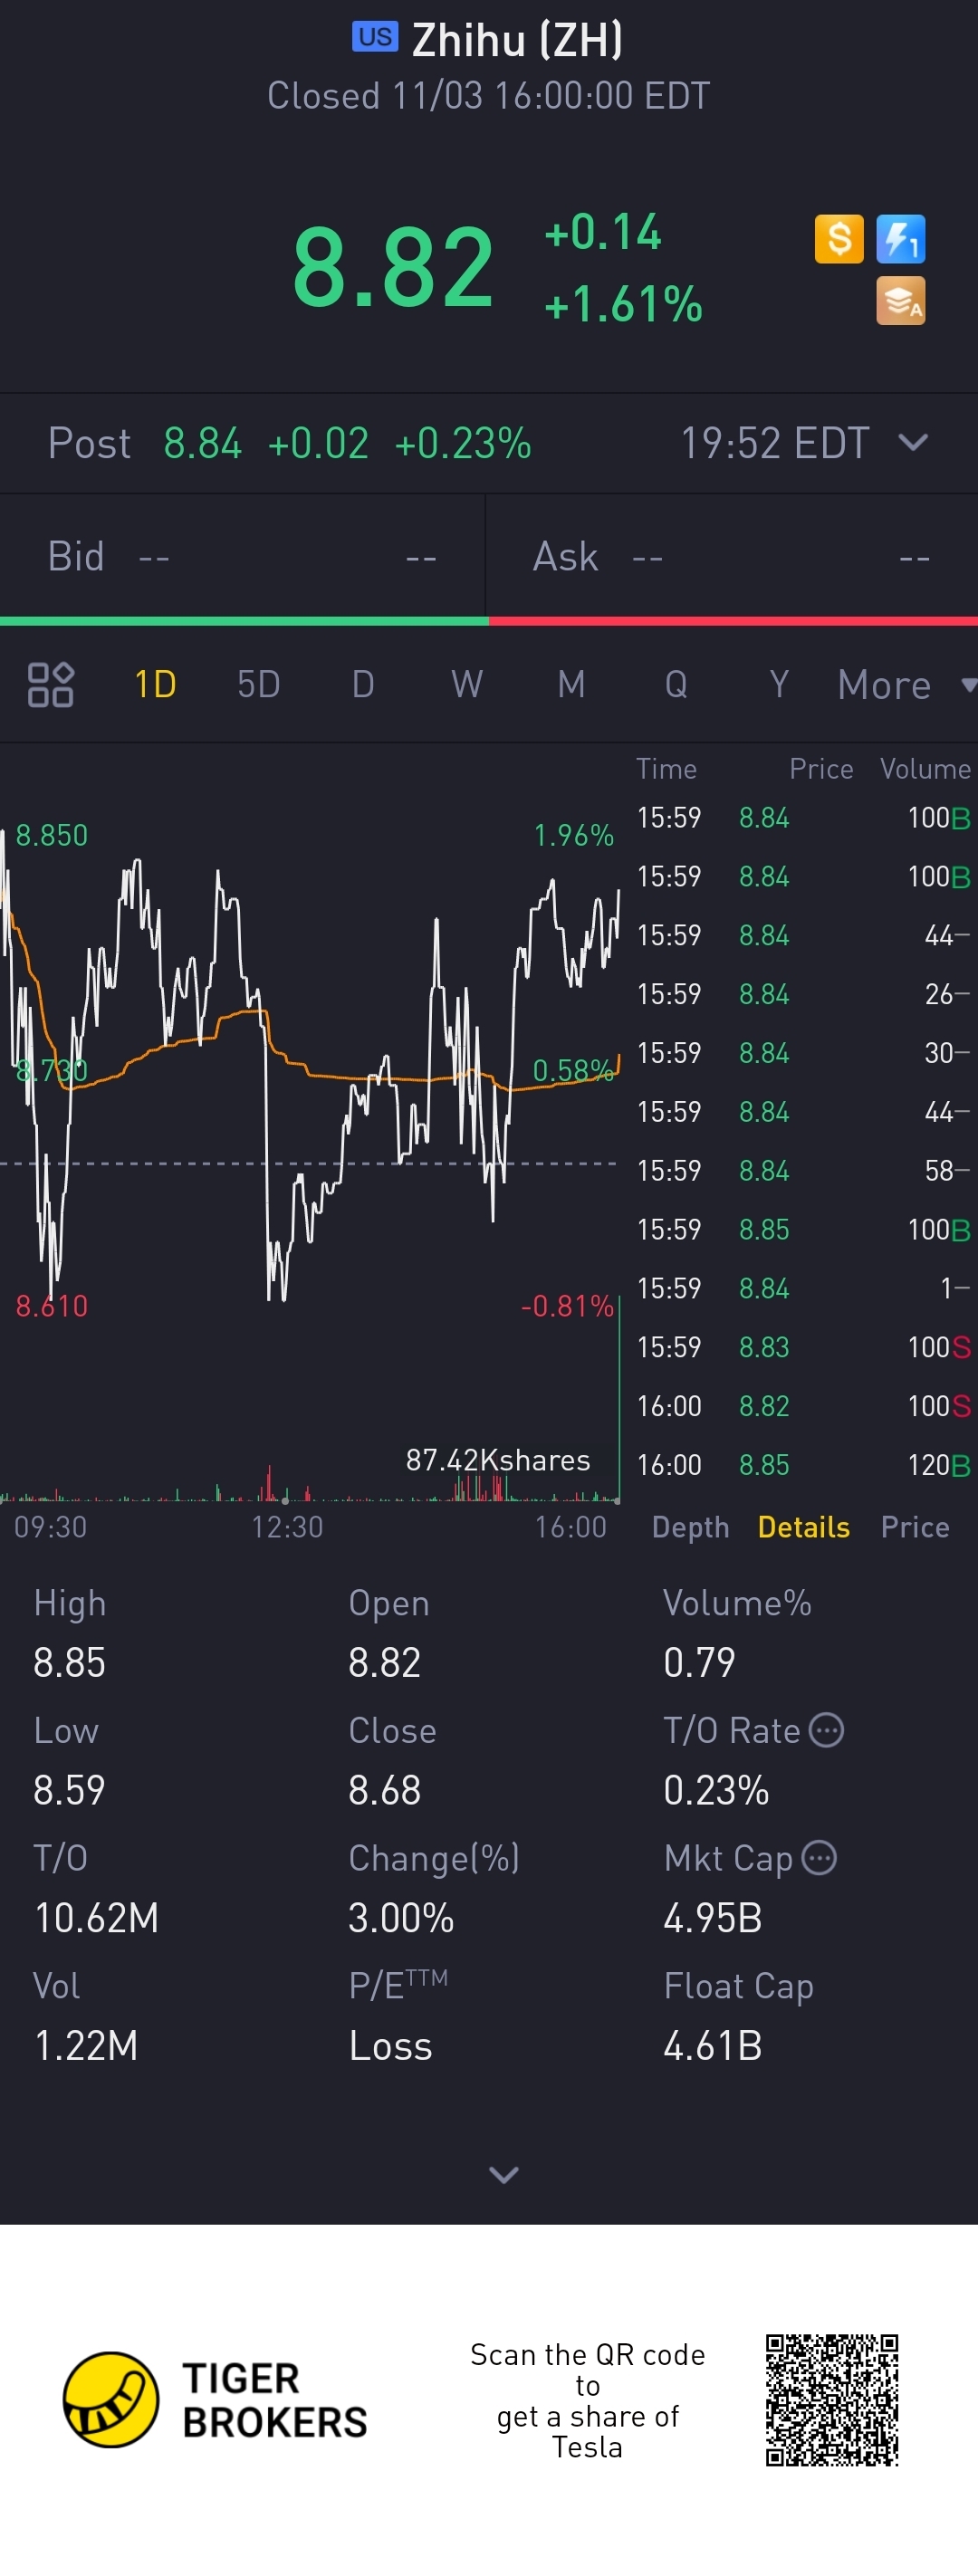
Task: Tap the Tiger Brokers logo
Action: pos(215,2400)
